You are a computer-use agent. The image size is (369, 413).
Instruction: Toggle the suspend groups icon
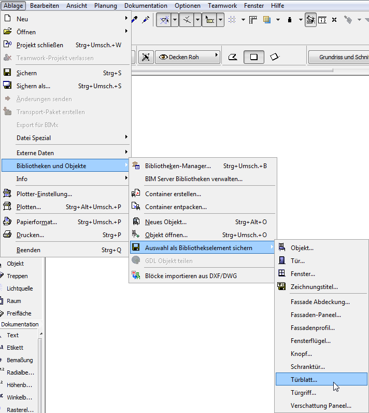coord(310,20)
